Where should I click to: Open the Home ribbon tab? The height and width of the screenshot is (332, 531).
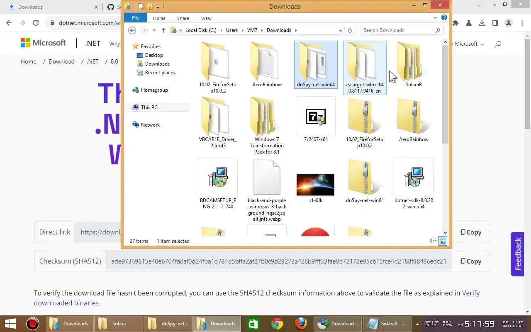(159, 18)
